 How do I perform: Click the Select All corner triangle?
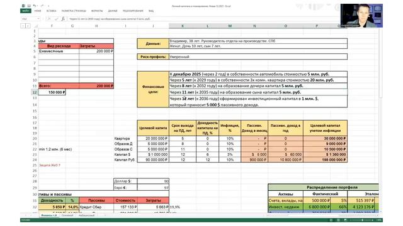click(x=36, y=26)
